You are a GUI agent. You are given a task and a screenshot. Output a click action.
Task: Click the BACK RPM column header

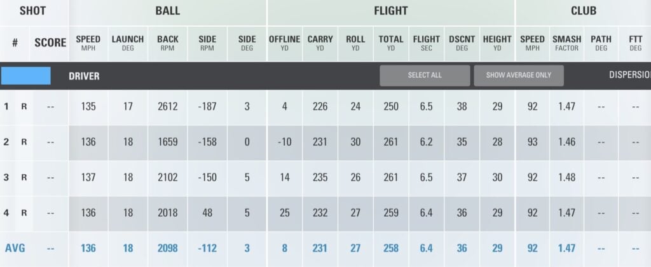pos(168,43)
